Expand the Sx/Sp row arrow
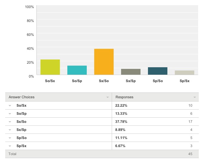Image resolution: width=203 pixels, height=161 pixels. tap(10, 130)
